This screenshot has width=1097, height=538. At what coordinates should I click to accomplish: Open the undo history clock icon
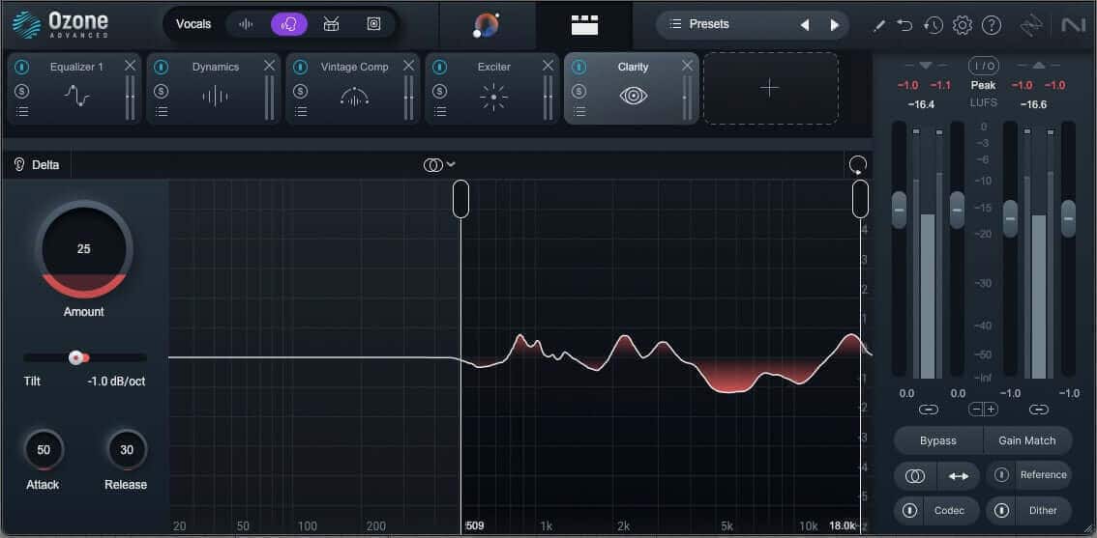pos(933,26)
